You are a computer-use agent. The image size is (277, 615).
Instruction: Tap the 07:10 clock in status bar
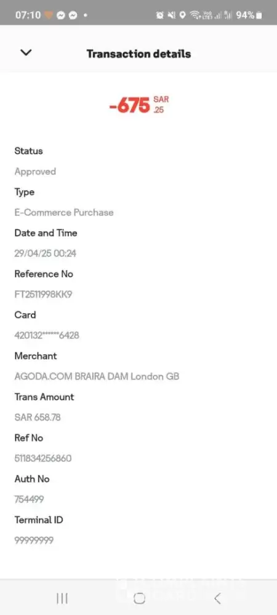point(28,15)
